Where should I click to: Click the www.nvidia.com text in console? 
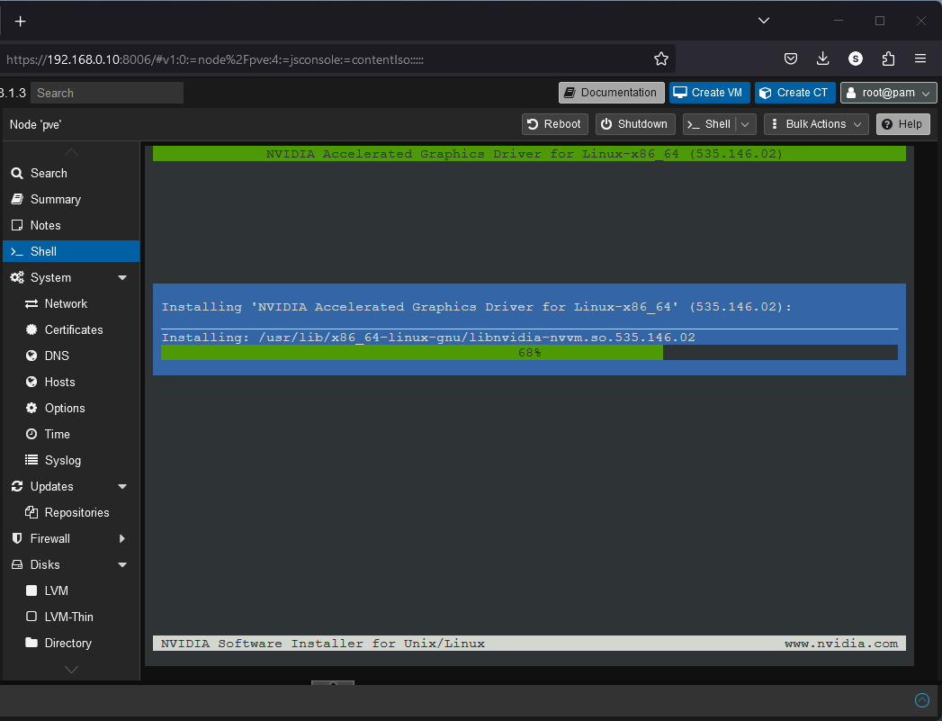(841, 644)
